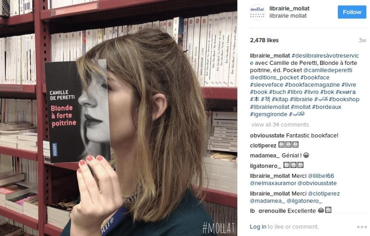Open ilgatonero_ commenter profile
The image size is (370, 236).
click(x=265, y=166)
